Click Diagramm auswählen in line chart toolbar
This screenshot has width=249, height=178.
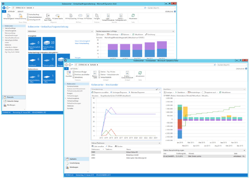pyautogui.click(x=100, y=92)
